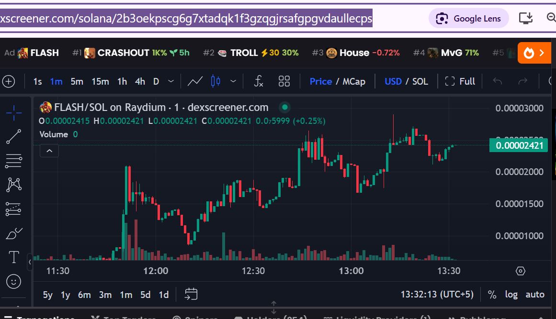556x319 pixels.
Task: Click the line chart style icon
Action: click(195, 81)
